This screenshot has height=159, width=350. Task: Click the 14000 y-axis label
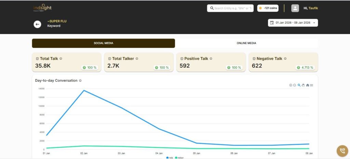pos(41,89)
